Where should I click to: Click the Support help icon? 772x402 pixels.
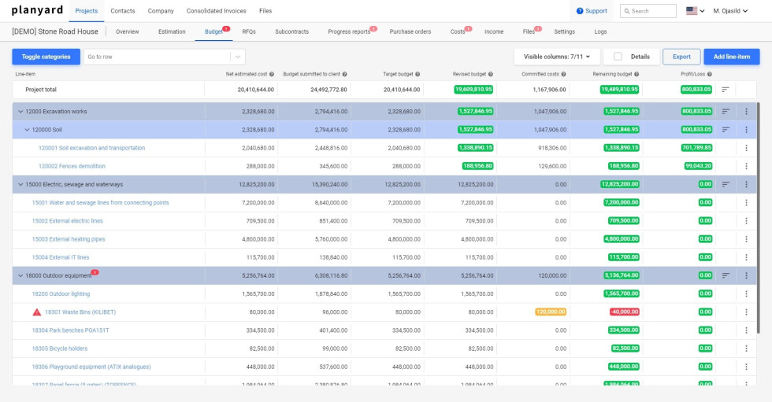(x=580, y=11)
